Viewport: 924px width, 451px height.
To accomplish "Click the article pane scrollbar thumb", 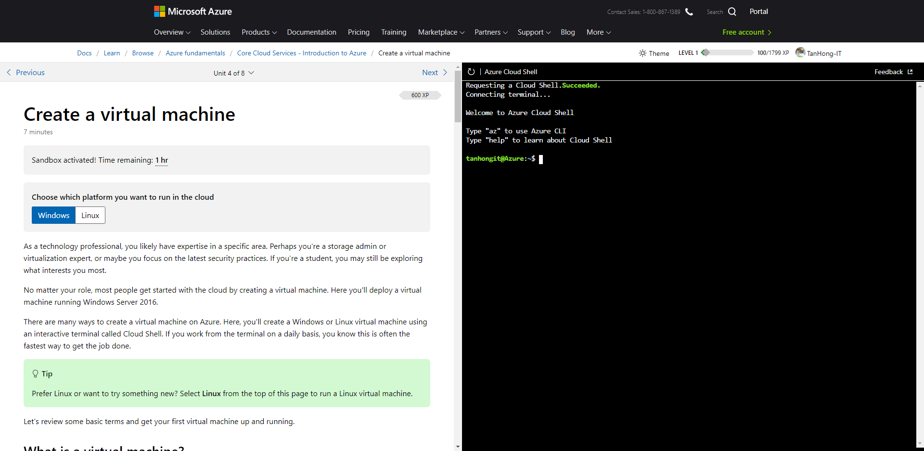I will tap(458, 96).
